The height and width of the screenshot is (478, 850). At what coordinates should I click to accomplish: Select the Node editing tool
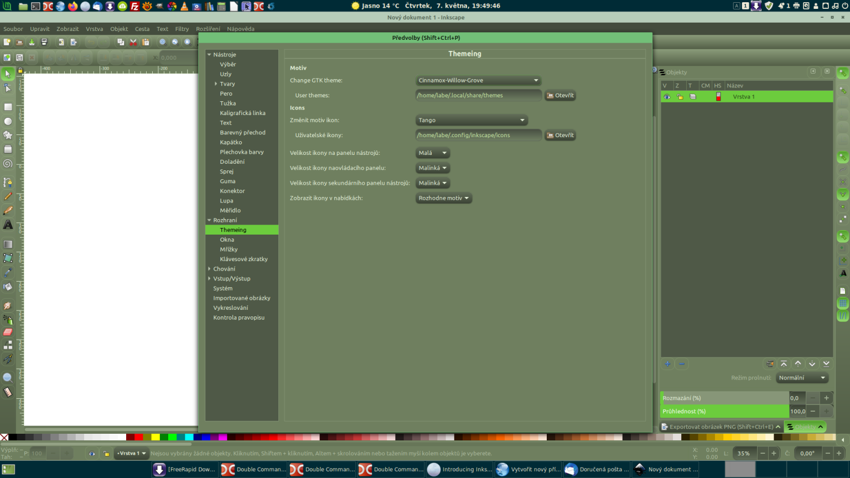pos(8,89)
